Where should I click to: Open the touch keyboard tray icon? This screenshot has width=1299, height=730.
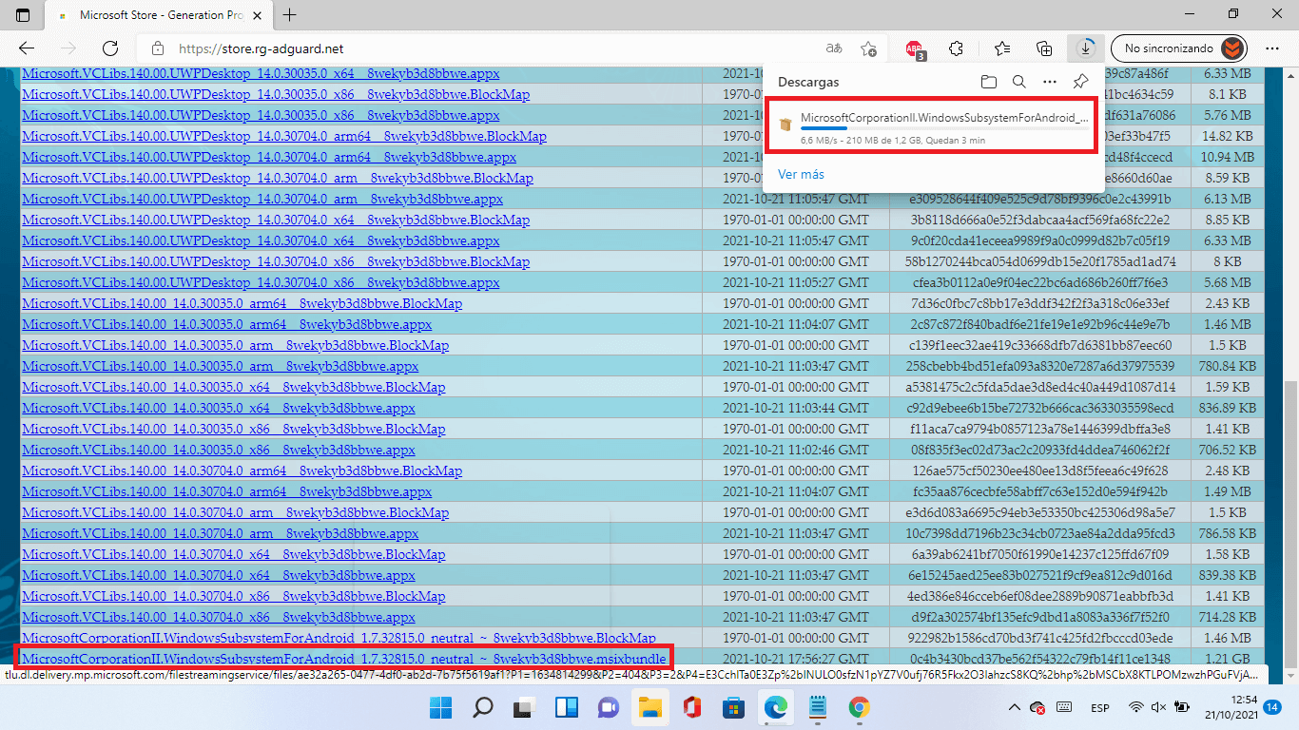pos(1065,707)
